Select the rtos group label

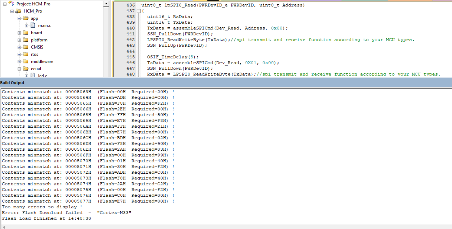pos(35,54)
